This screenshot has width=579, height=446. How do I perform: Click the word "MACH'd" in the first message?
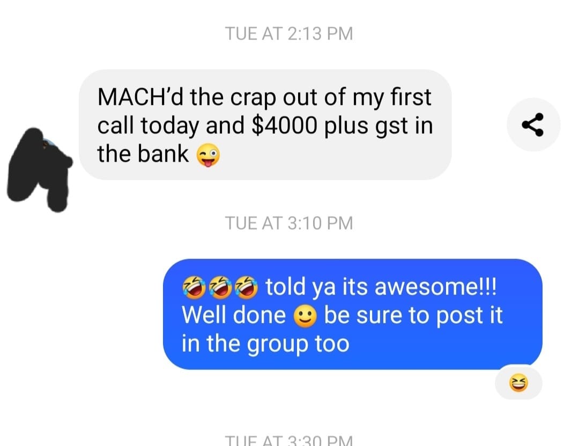click(x=140, y=97)
